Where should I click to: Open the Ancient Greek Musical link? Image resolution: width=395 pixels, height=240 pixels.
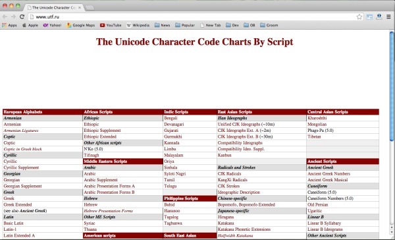327,180
